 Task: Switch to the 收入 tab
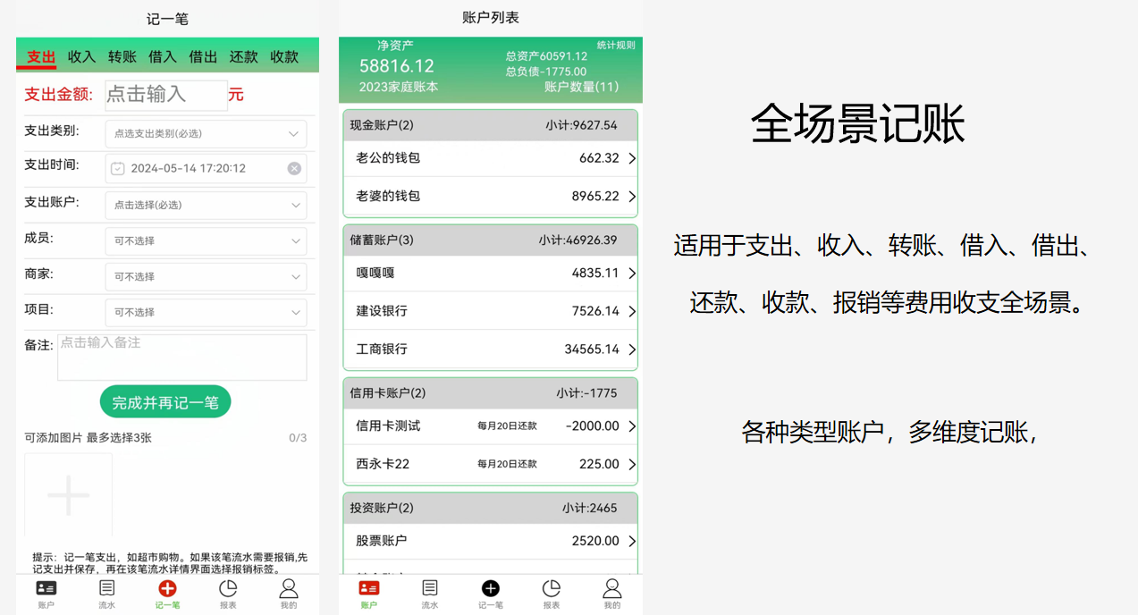coord(81,57)
